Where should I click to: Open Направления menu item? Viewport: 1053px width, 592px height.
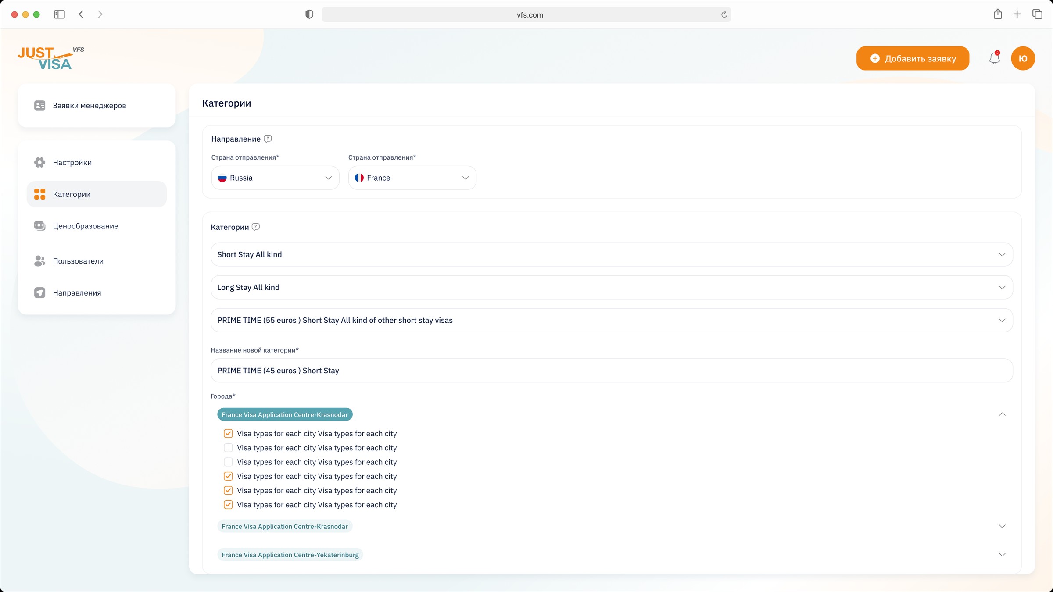click(97, 292)
